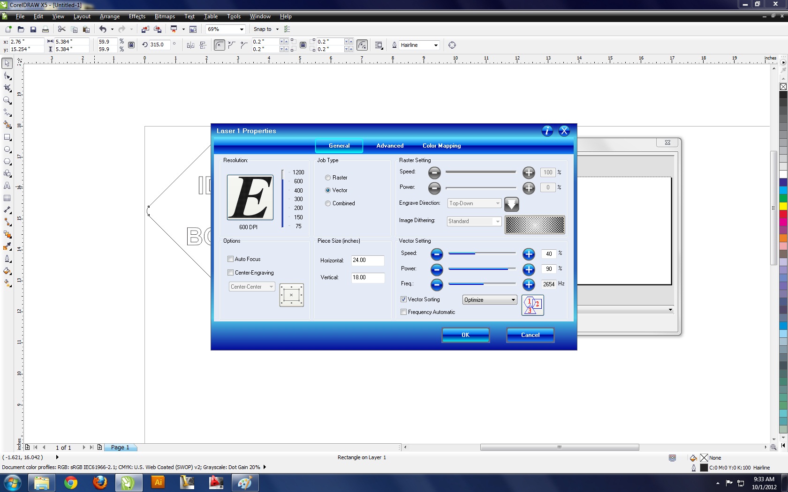Decrease Vector Power with minus button
Image resolution: width=788 pixels, height=492 pixels.
[x=436, y=269]
